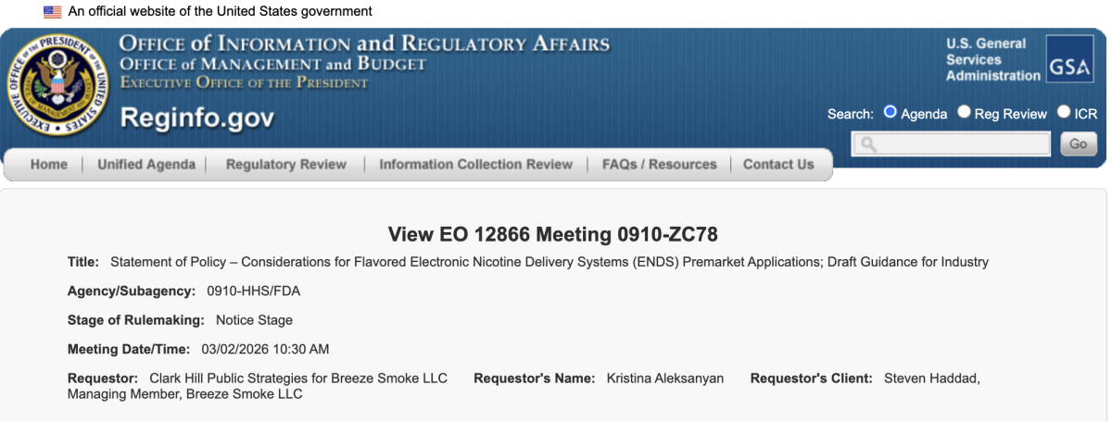Screen dimensions: 1112x422
Task: Select the Reg Review radio button
Action: click(965, 113)
